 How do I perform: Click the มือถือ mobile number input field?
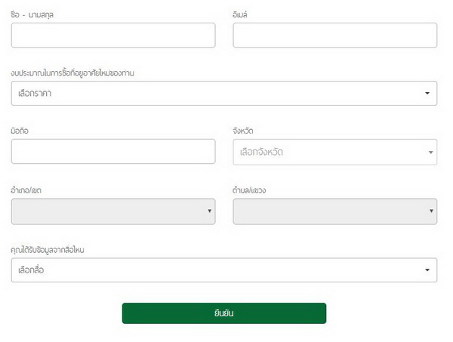tap(113, 152)
